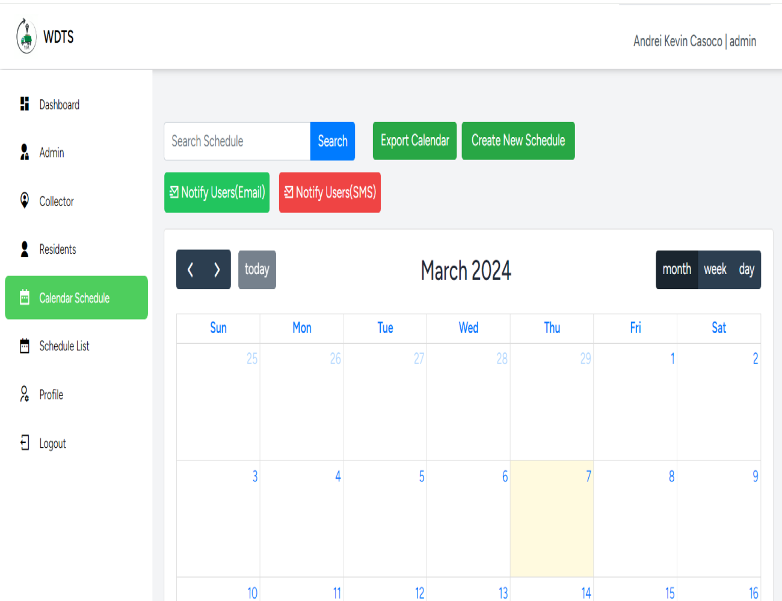Click the Collector location pin icon
782x601 pixels.
[25, 200]
